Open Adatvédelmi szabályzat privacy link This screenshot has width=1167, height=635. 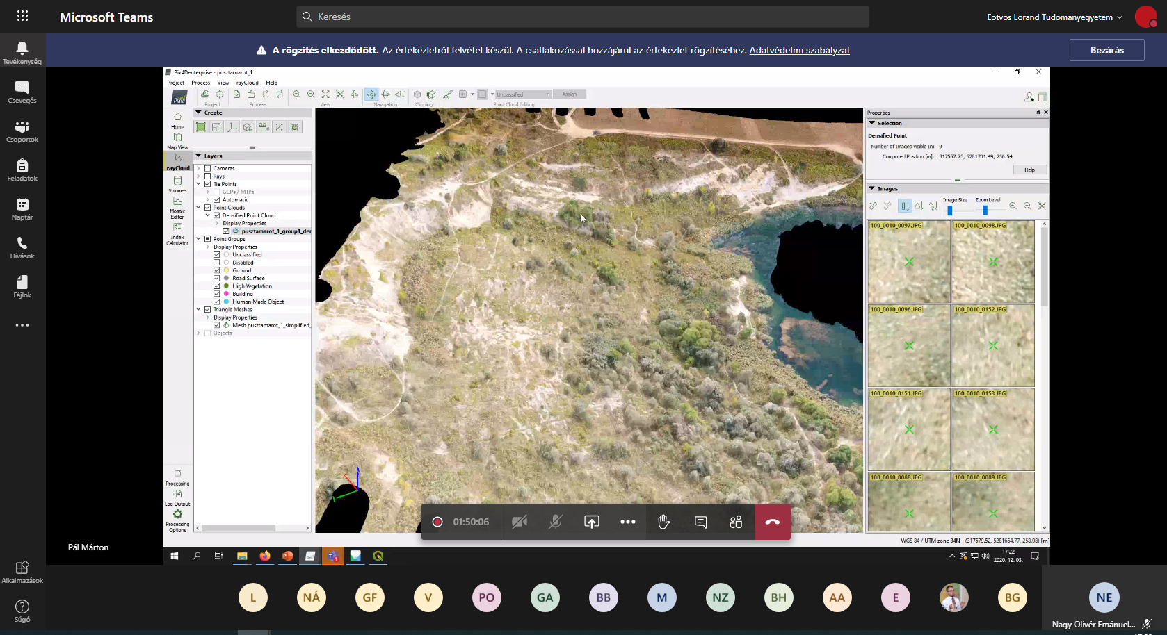coord(799,50)
